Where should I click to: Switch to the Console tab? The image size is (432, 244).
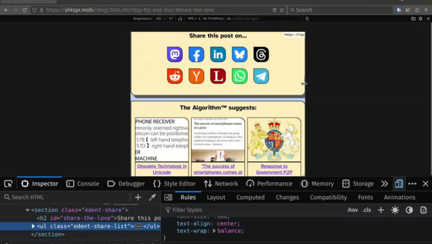pos(83,184)
